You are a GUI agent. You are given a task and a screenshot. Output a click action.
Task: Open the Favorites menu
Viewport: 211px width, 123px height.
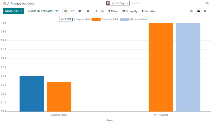click(x=148, y=11)
